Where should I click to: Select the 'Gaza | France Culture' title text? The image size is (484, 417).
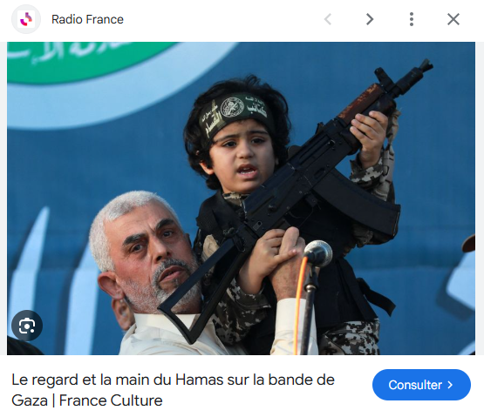pyautogui.click(x=87, y=400)
